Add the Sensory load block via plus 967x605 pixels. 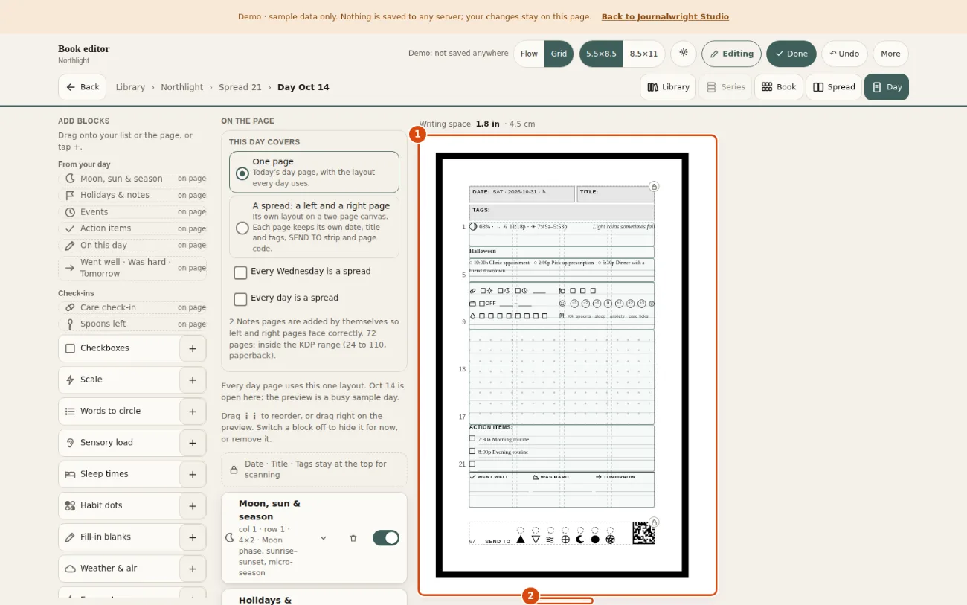[x=193, y=443]
